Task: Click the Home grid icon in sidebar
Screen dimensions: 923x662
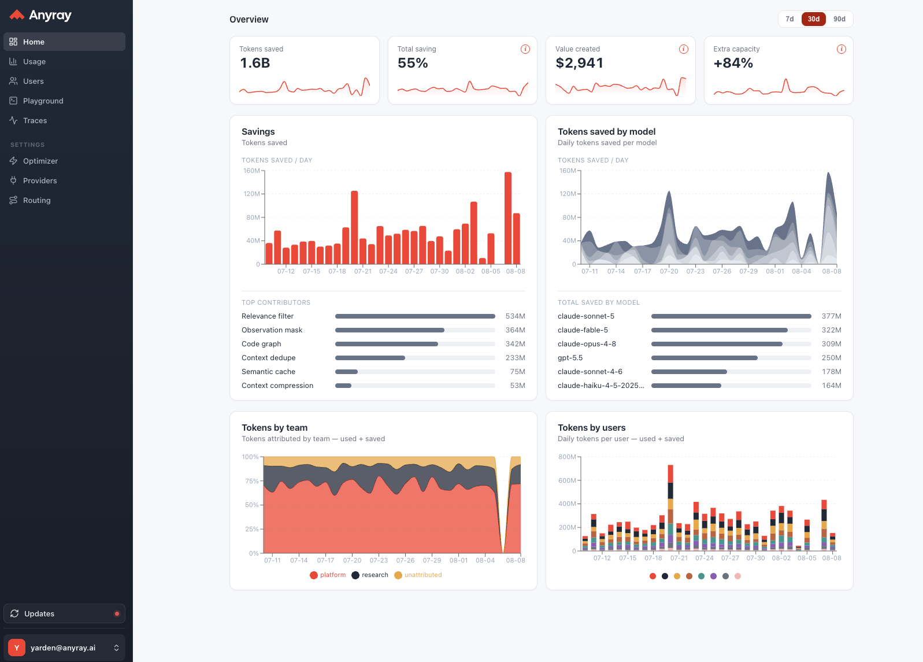Action: click(13, 42)
